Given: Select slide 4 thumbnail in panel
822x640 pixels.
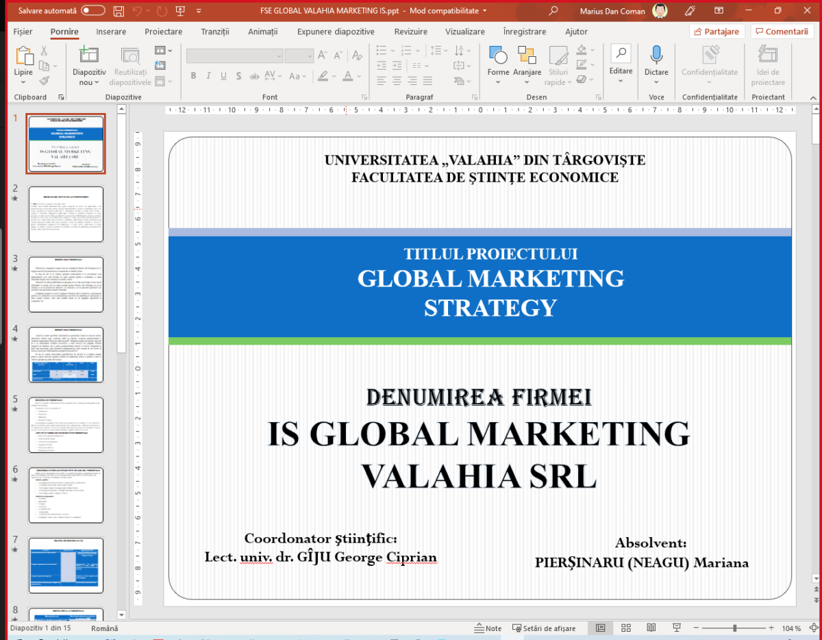Looking at the screenshot, I should [66, 354].
